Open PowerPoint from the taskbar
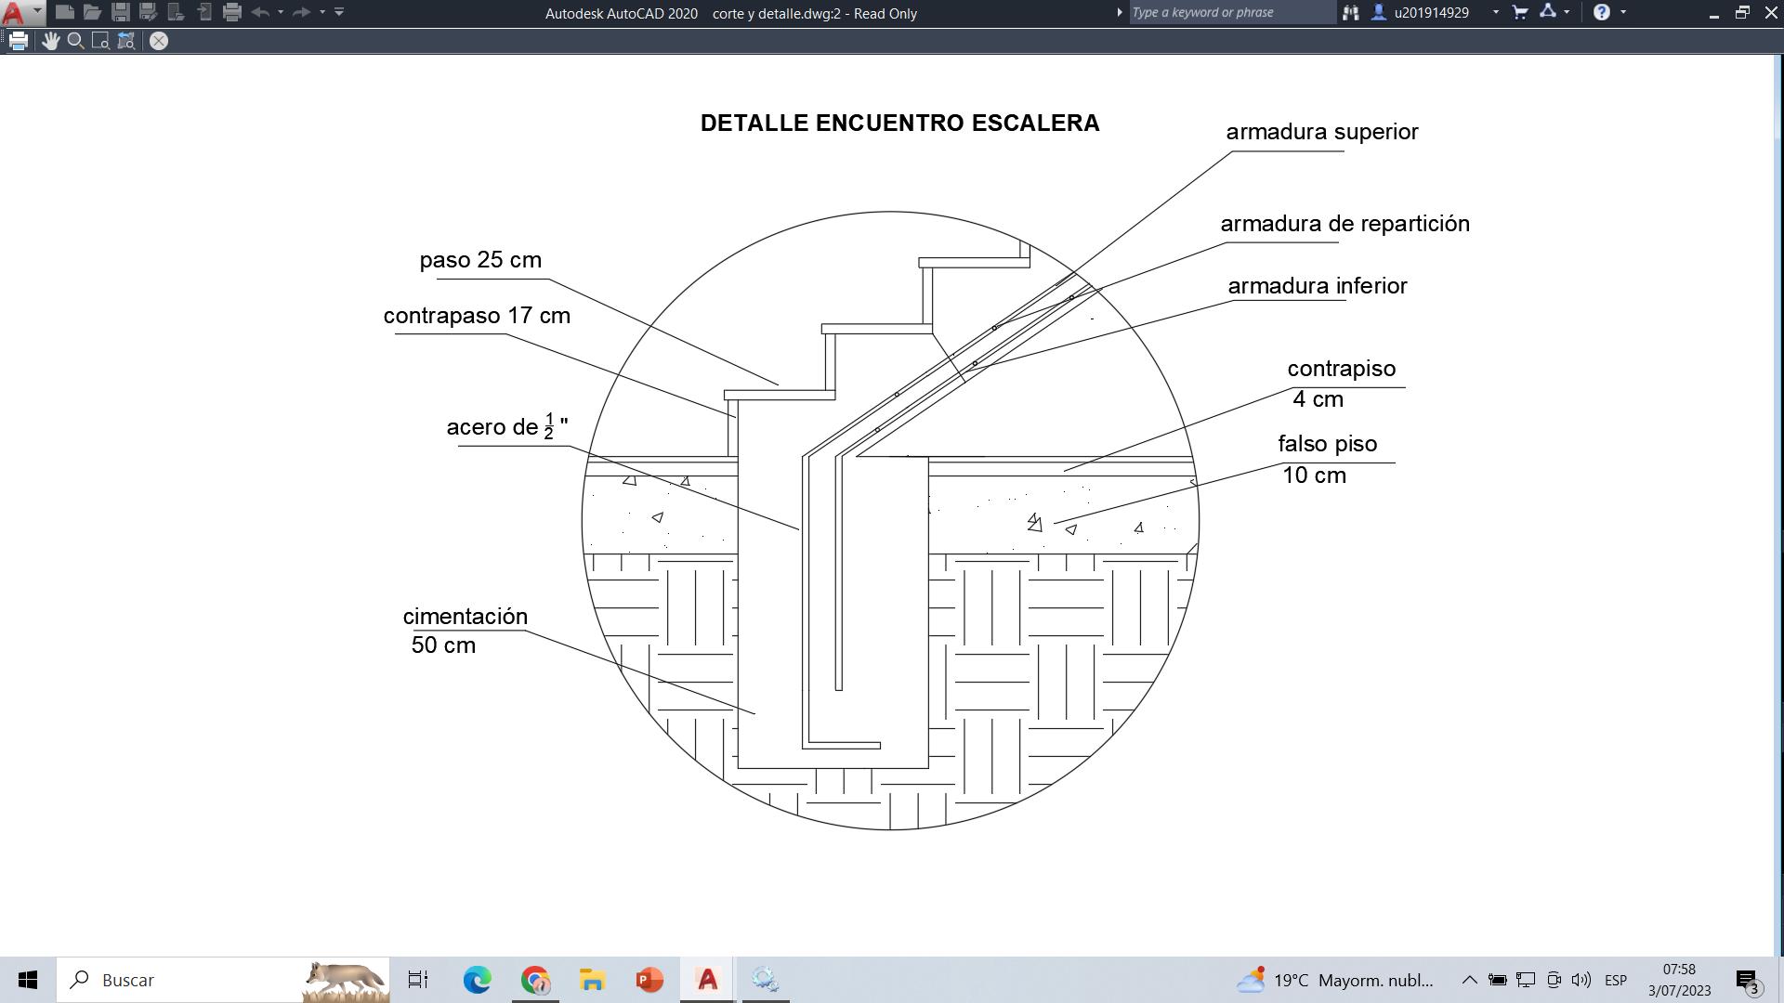The image size is (1784, 1003). (649, 980)
